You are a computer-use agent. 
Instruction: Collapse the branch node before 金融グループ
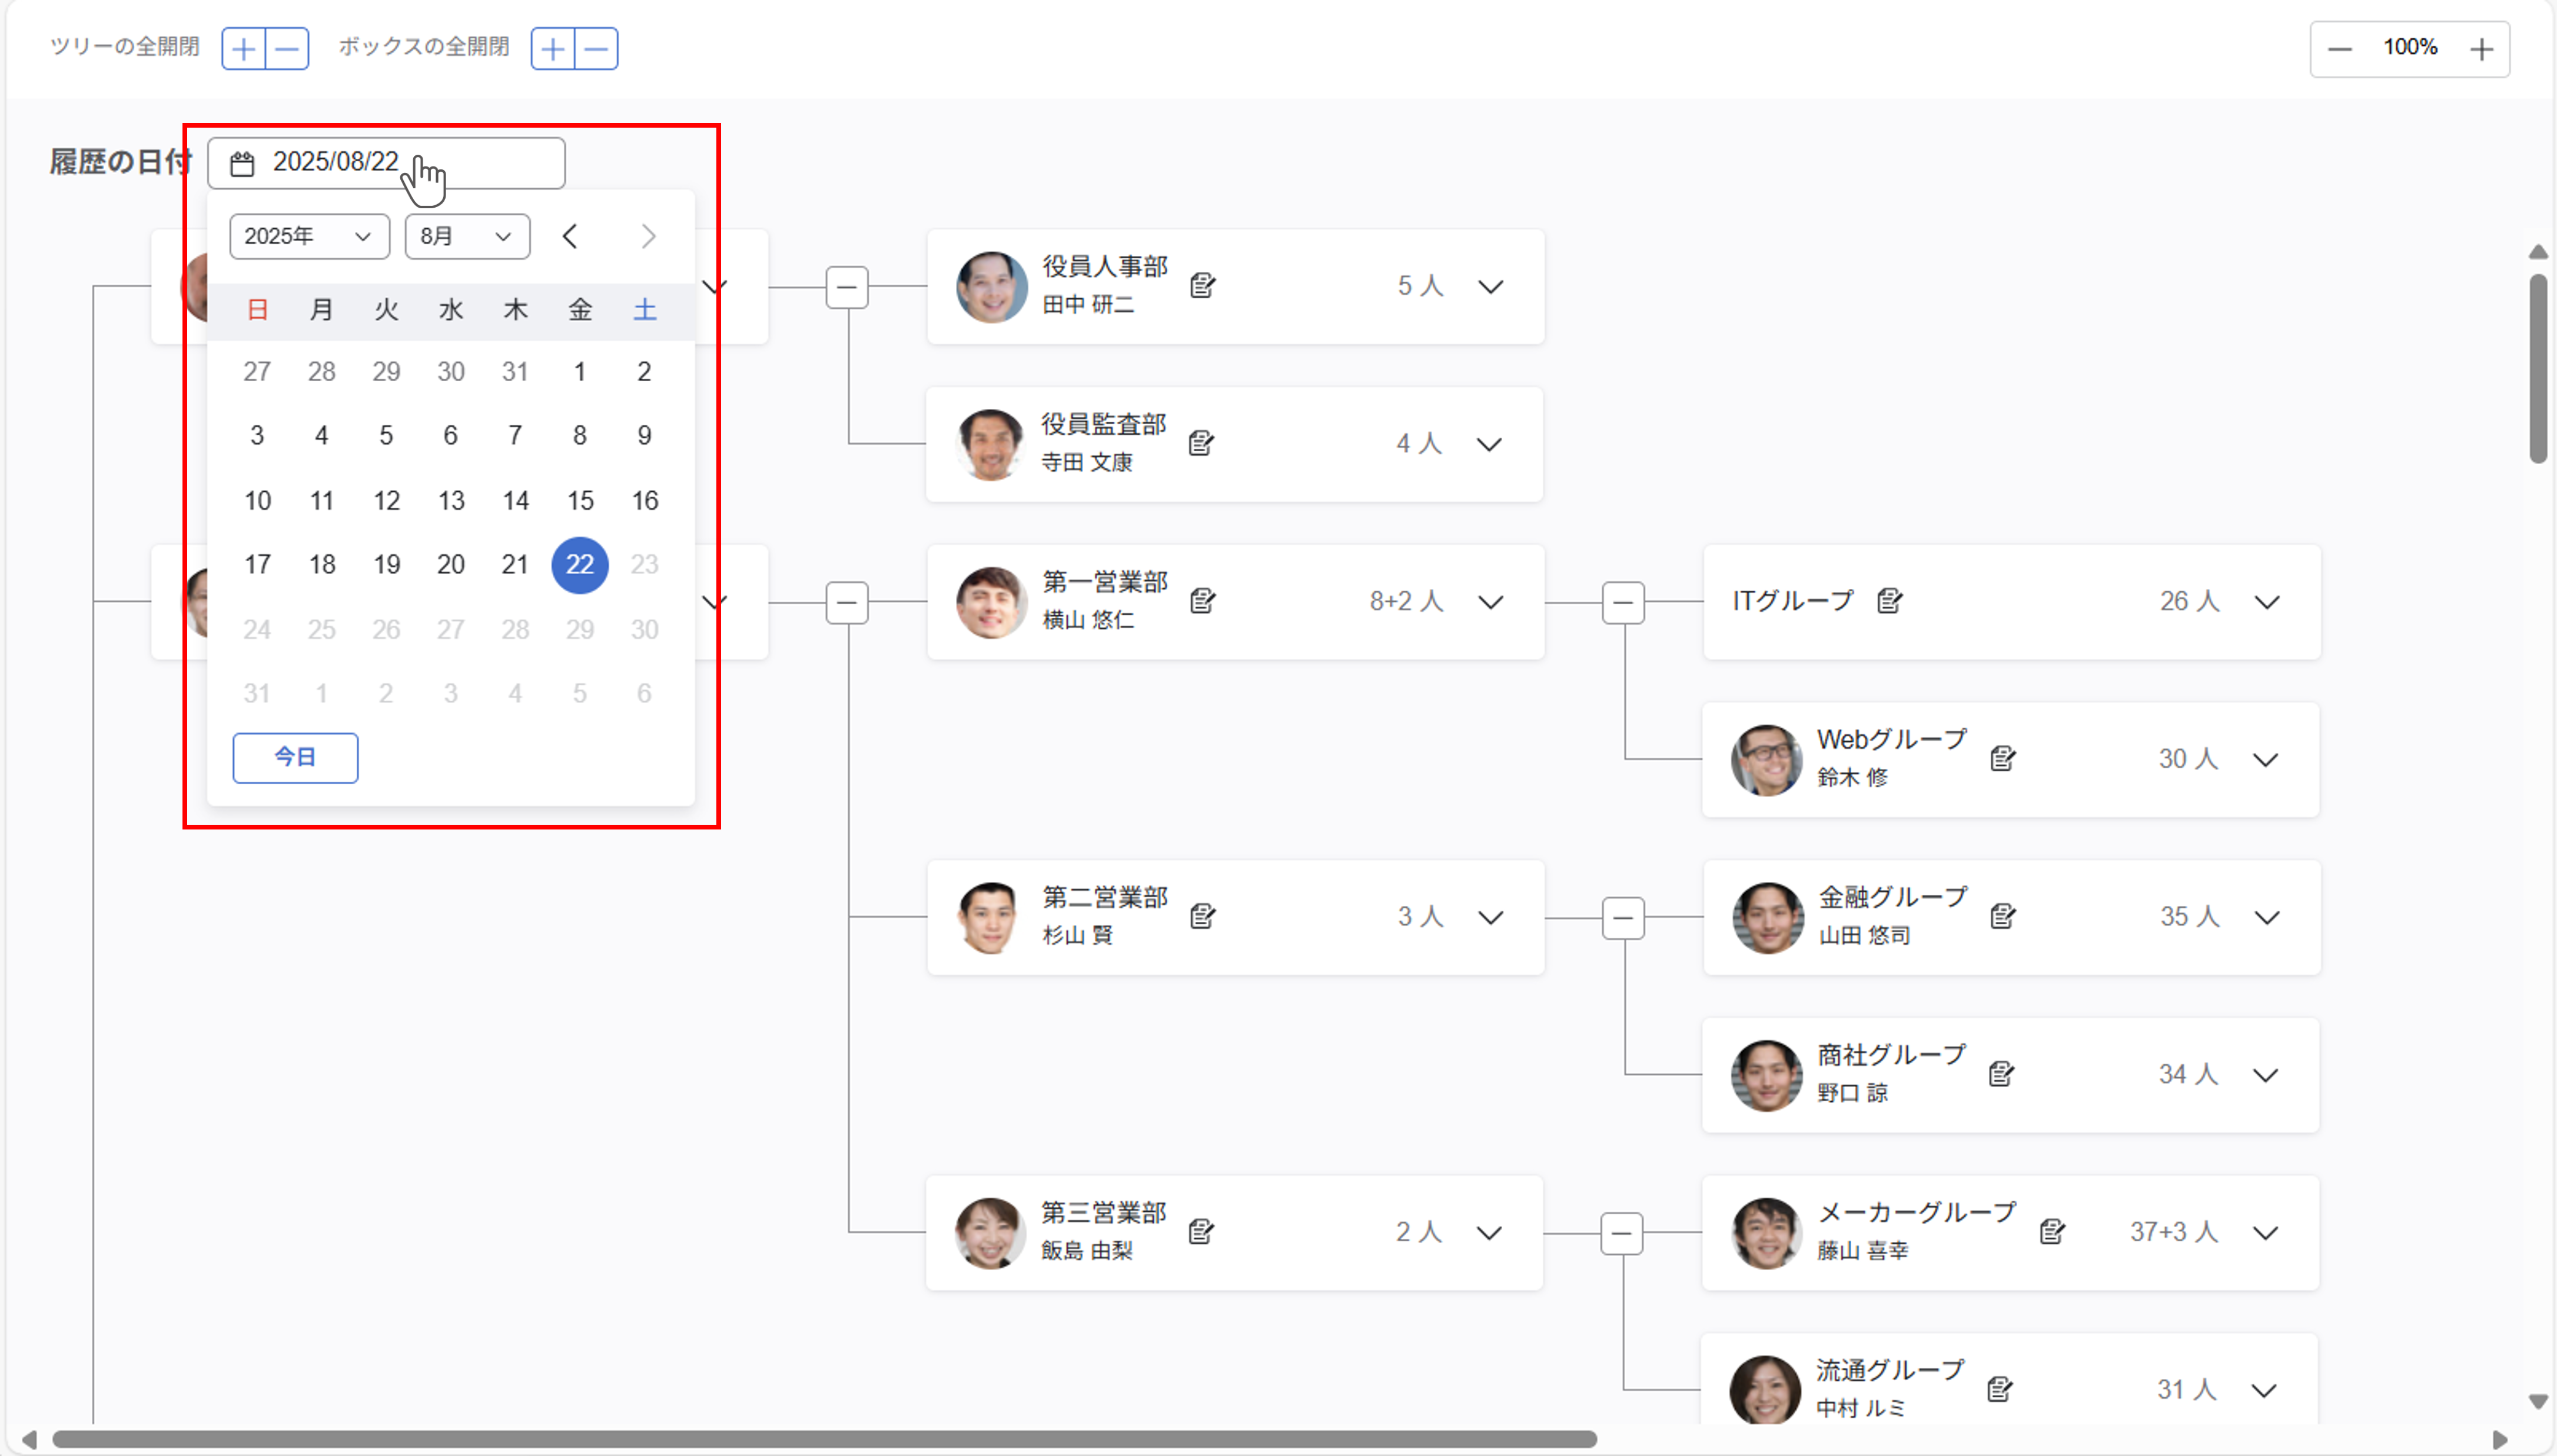click(x=1623, y=917)
